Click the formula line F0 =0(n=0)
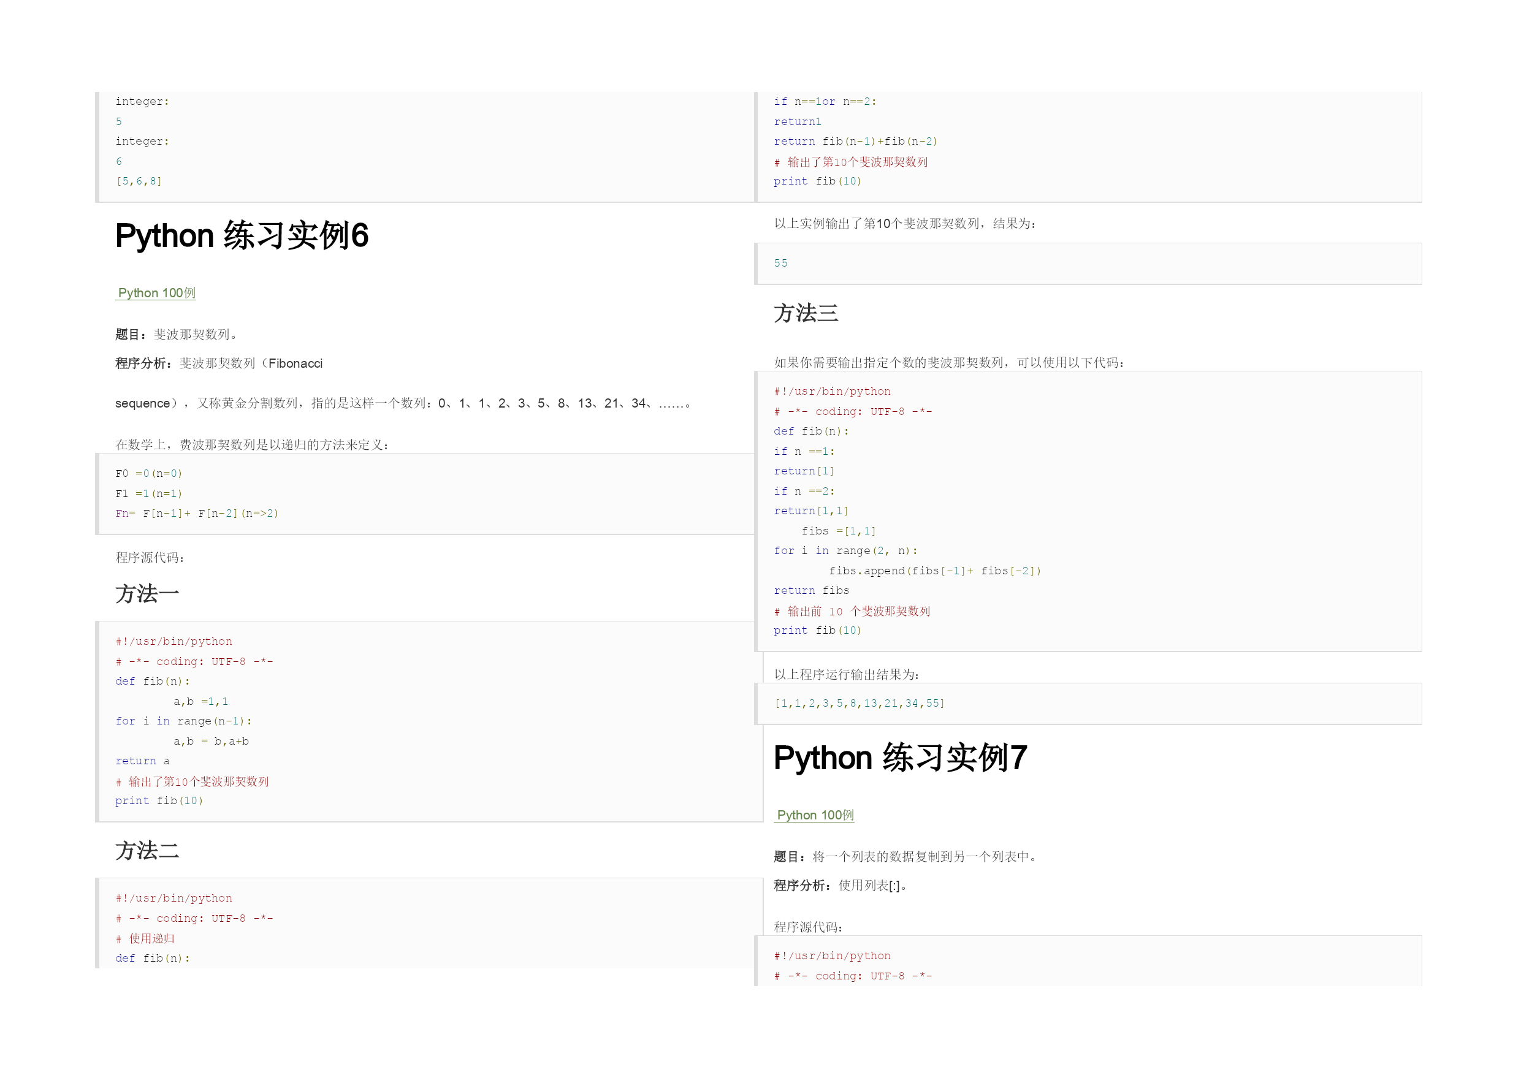This screenshot has width=1521, height=1075. pyautogui.click(x=148, y=474)
